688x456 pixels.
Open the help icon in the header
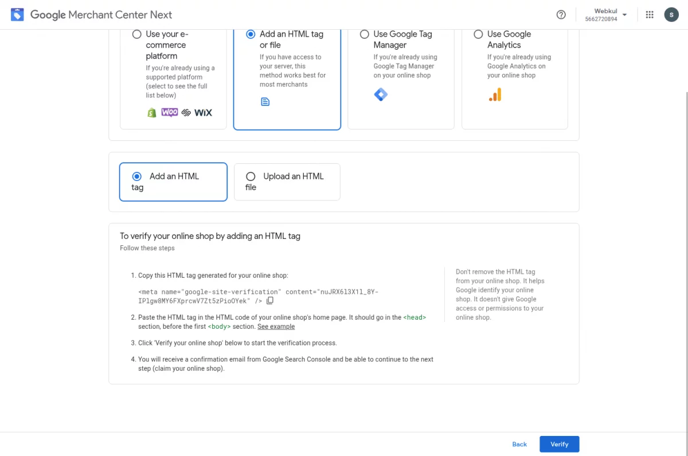[561, 14]
